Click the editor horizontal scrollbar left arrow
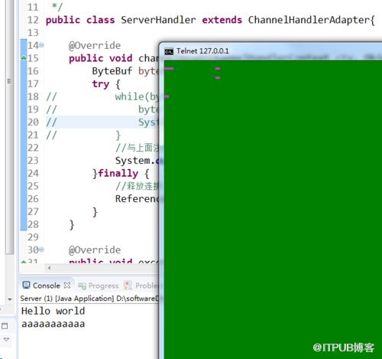 (49, 268)
